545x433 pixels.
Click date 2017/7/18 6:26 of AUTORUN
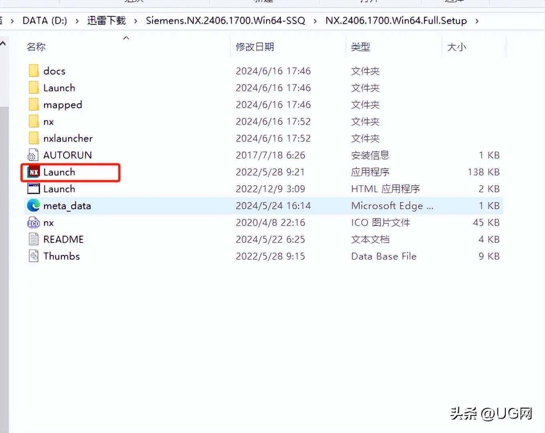point(270,155)
